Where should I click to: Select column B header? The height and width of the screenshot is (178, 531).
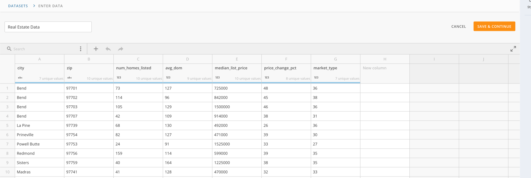tap(89, 59)
